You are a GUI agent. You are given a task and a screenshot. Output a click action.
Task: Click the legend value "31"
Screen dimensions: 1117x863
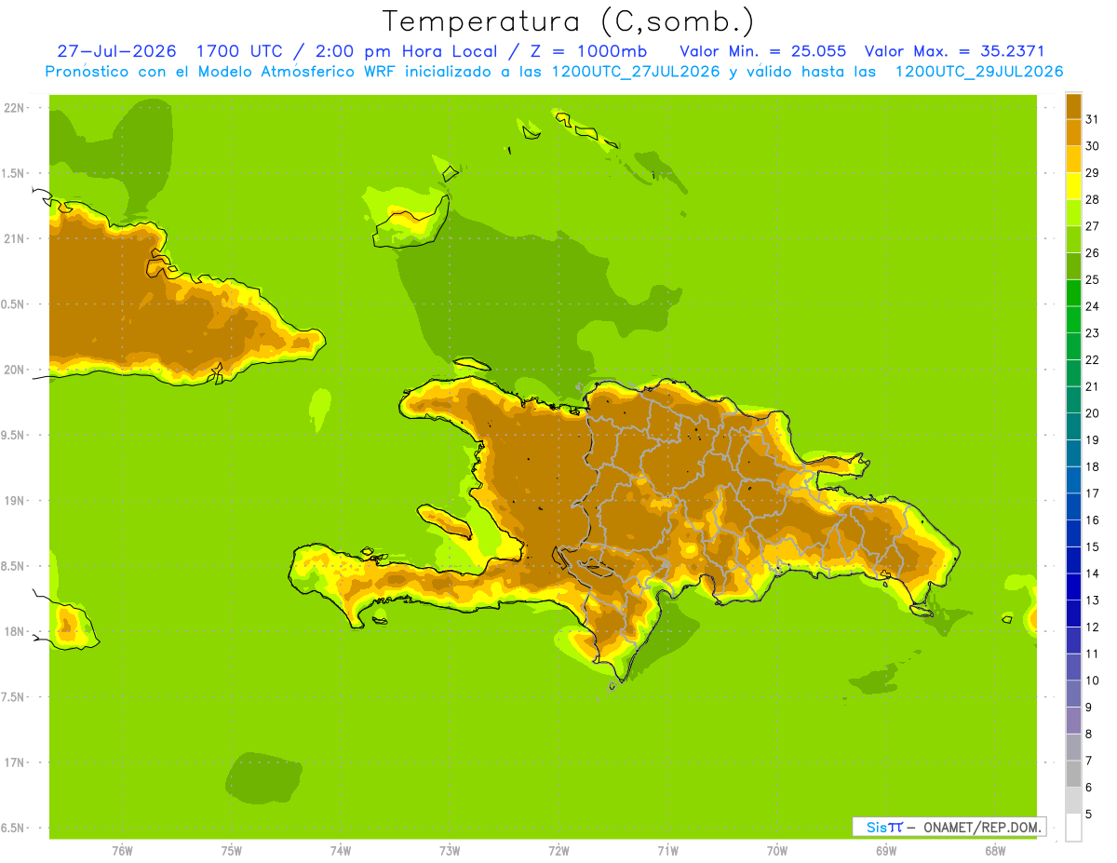1091,119
